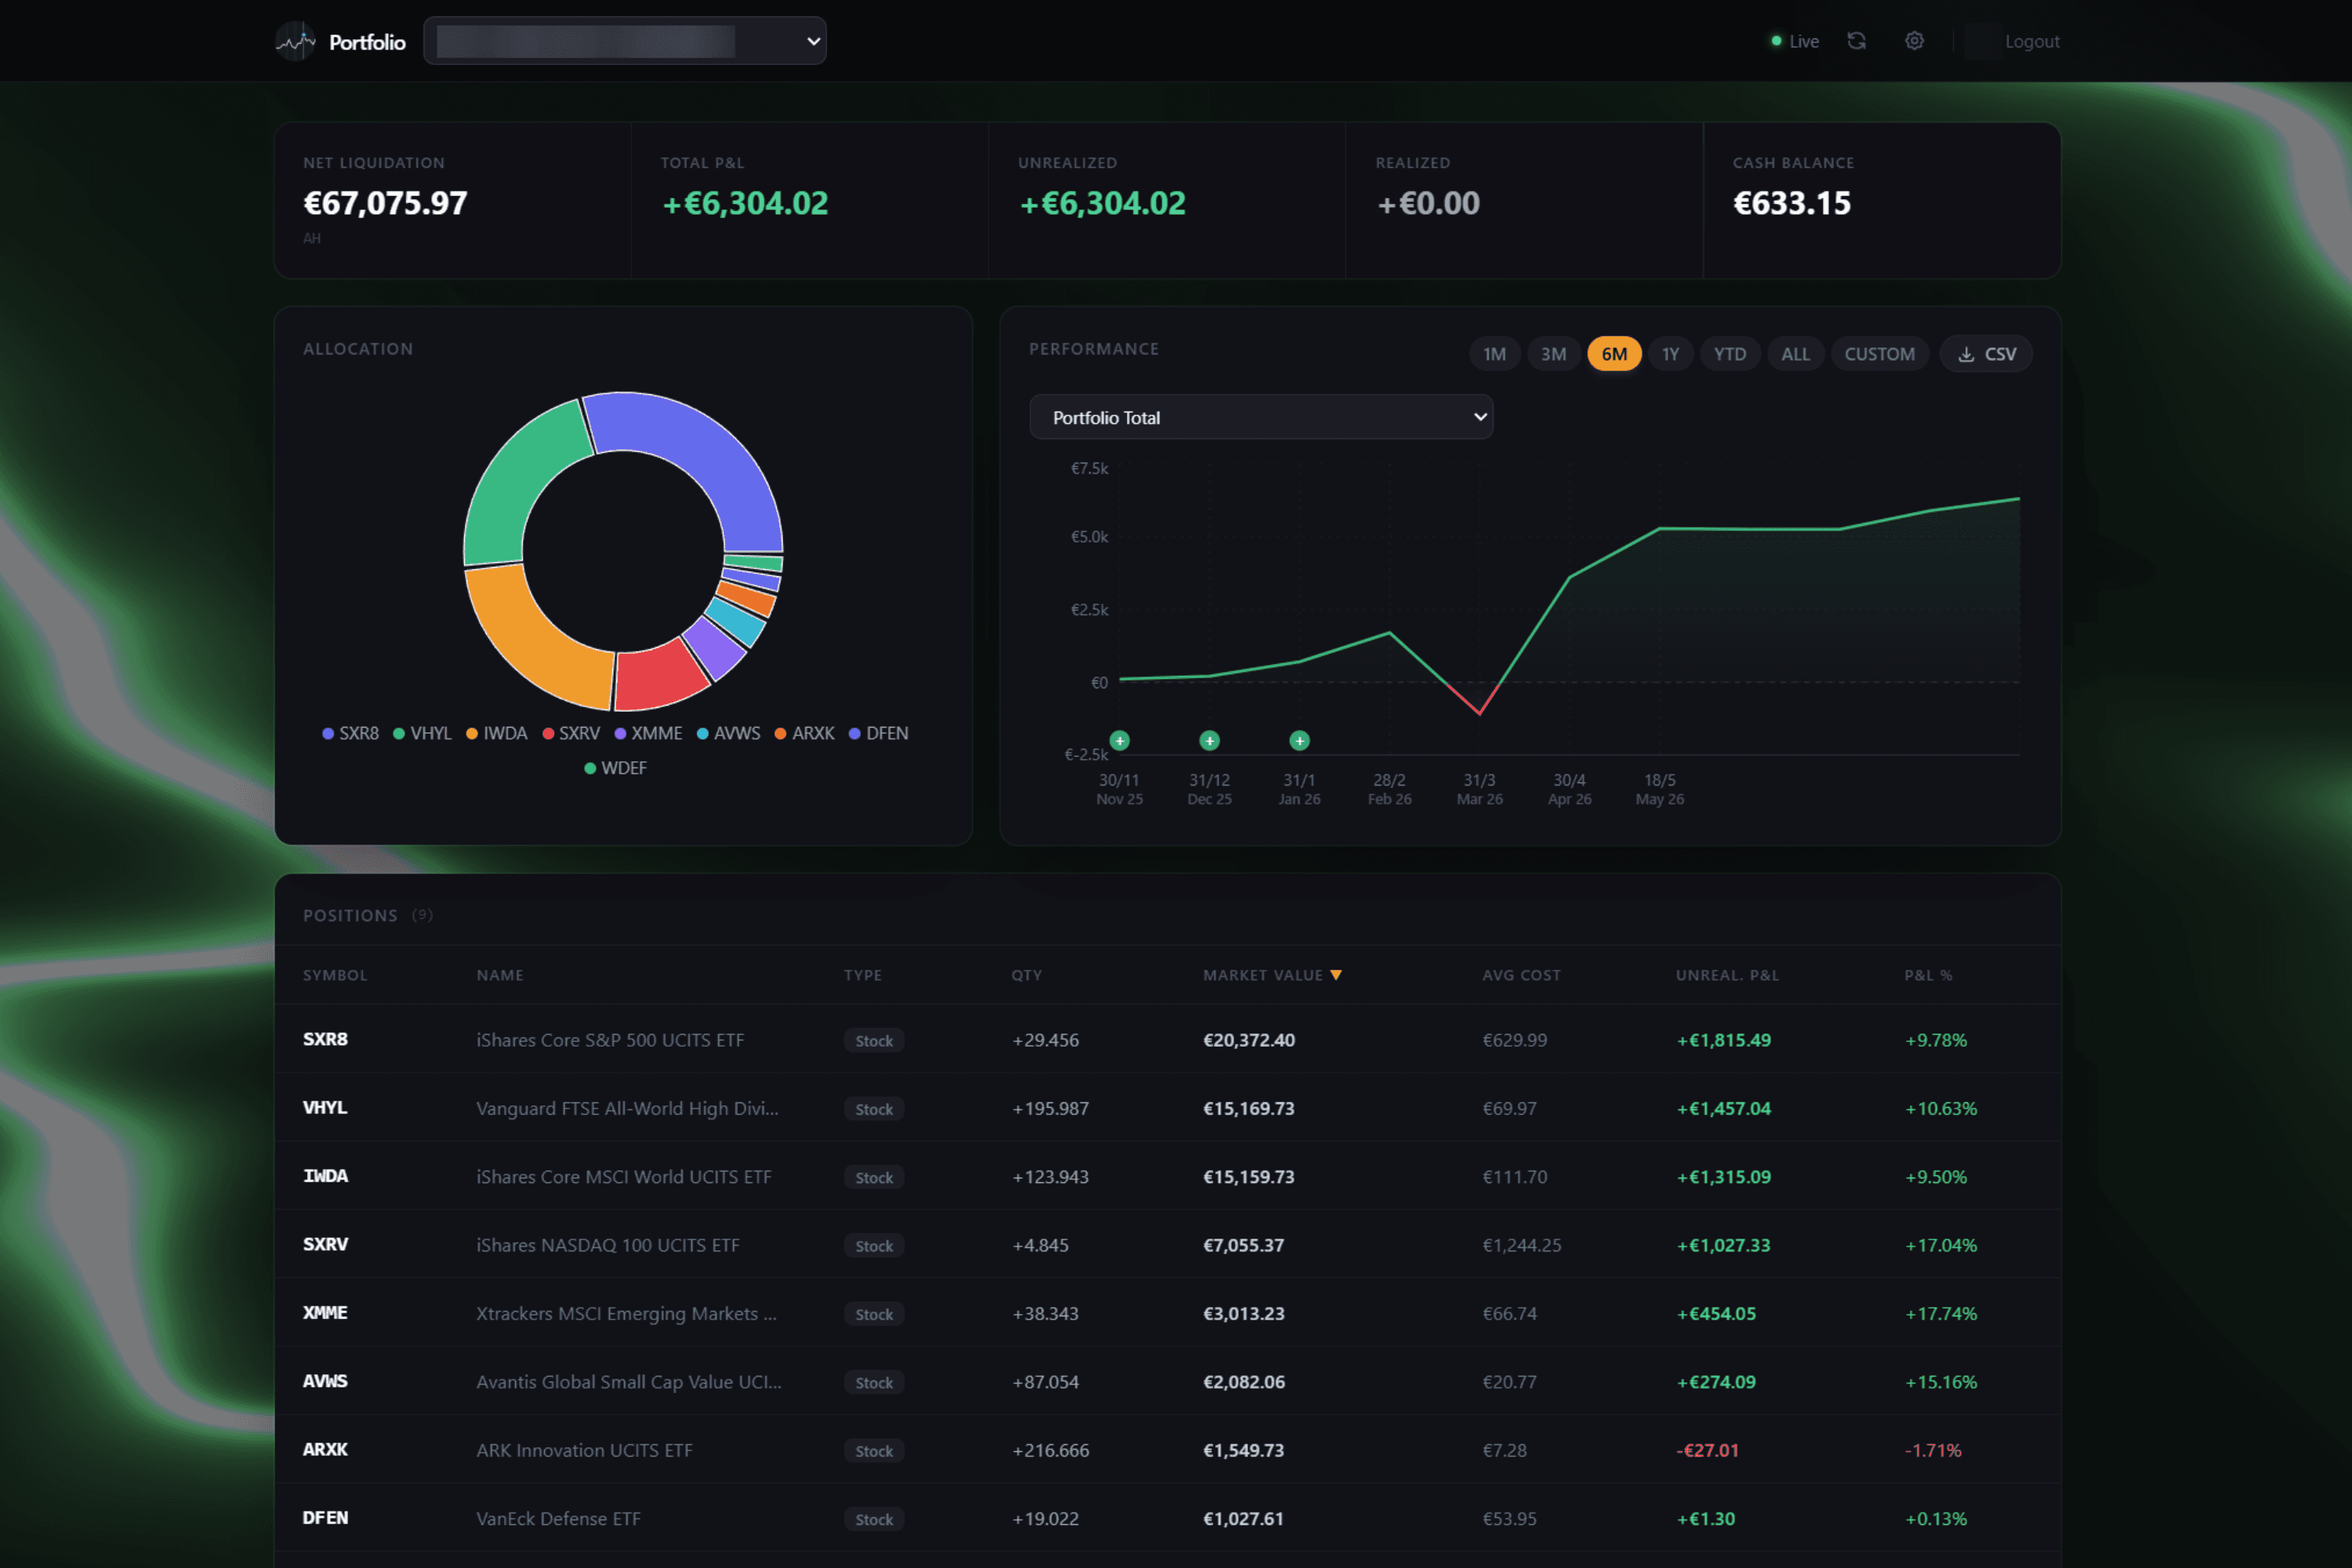2352x1568 pixels.
Task: Open the account selector dropdown
Action: [625, 41]
